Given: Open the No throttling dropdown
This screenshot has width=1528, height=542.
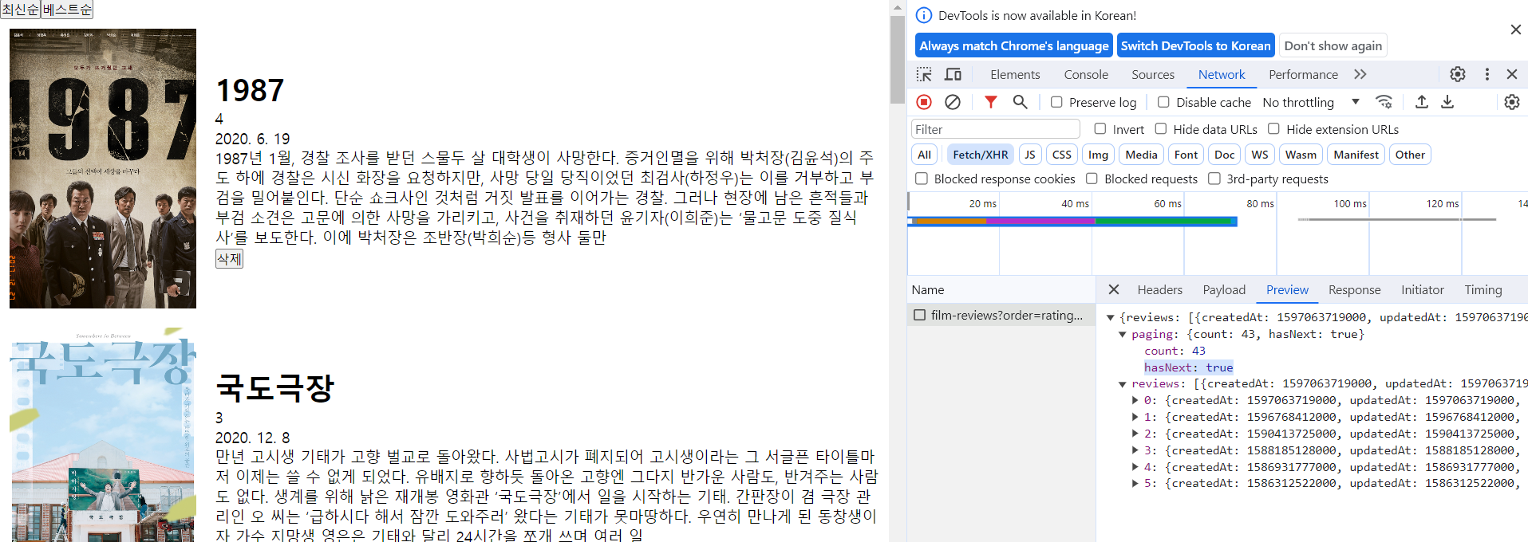Looking at the screenshot, I should pyautogui.click(x=1311, y=102).
